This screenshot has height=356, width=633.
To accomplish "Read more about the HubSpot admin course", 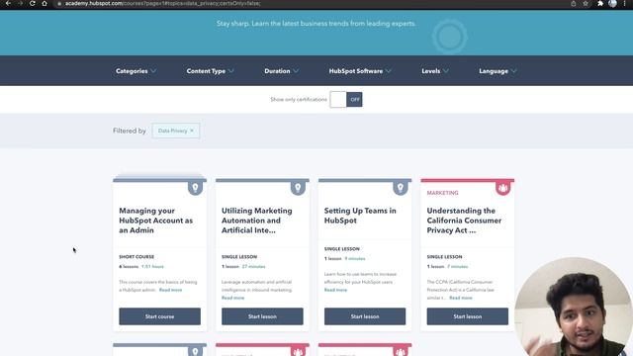I will [x=170, y=290].
